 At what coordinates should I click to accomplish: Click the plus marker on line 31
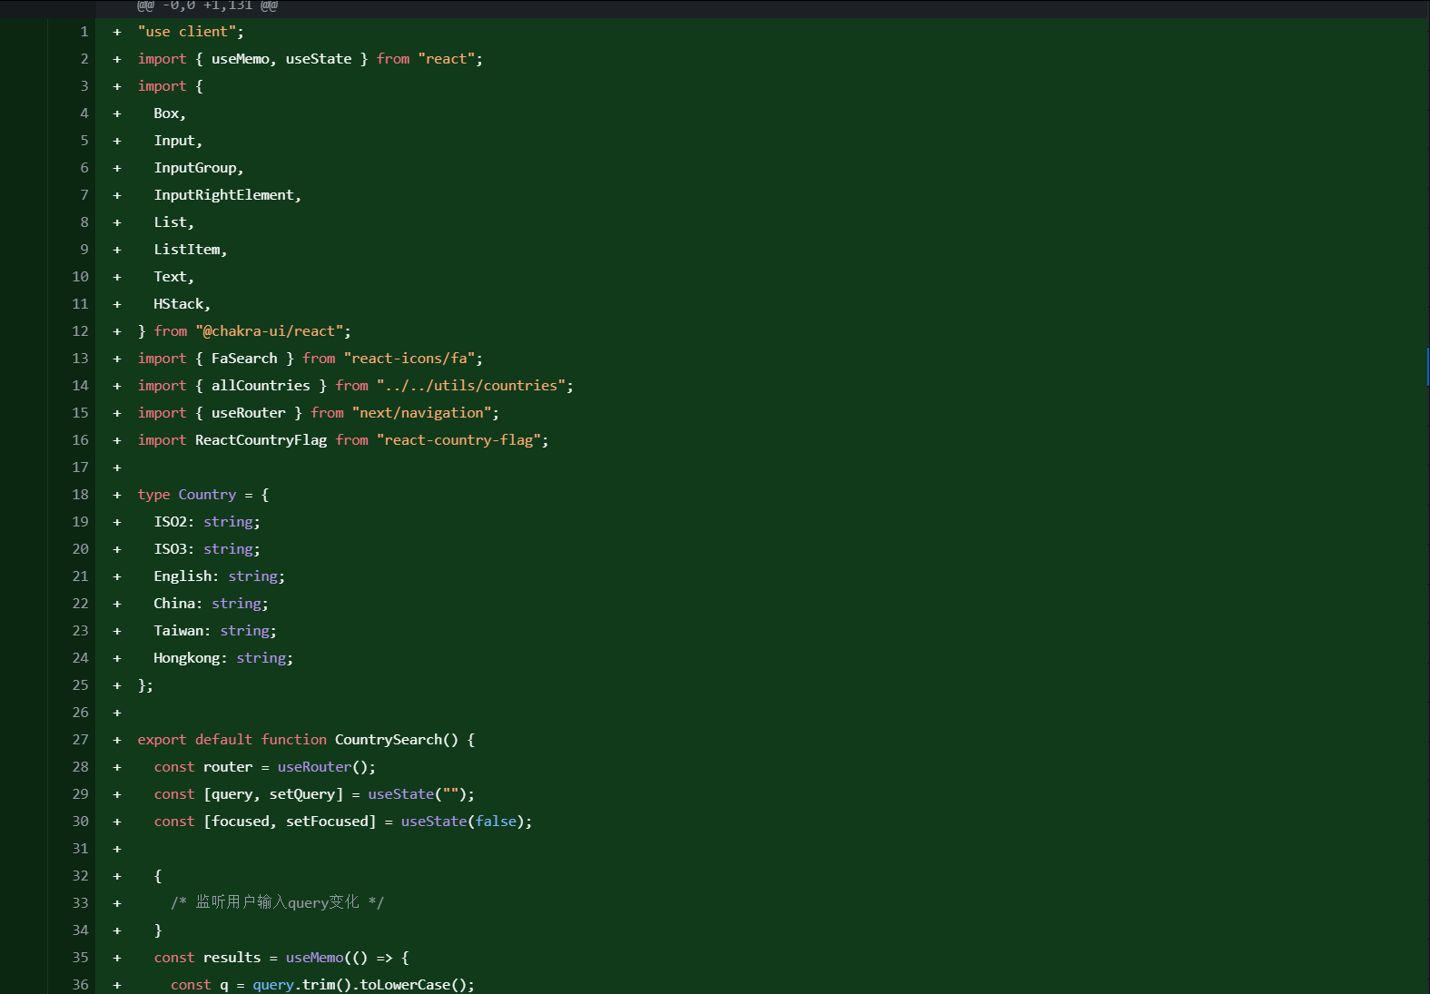pos(117,849)
